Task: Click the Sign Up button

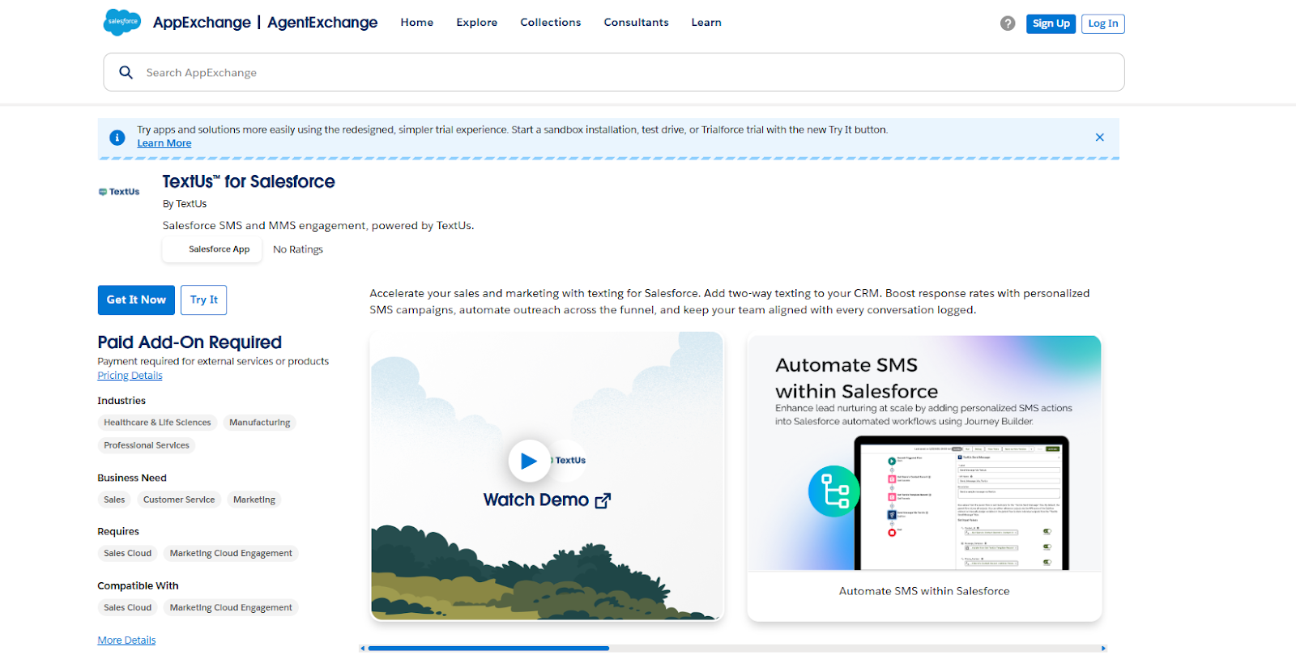Action: point(1051,23)
